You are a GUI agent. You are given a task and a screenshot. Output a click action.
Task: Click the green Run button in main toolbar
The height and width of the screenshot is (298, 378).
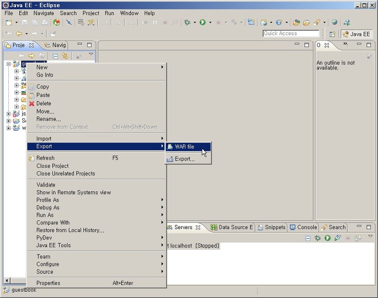[x=203, y=22]
